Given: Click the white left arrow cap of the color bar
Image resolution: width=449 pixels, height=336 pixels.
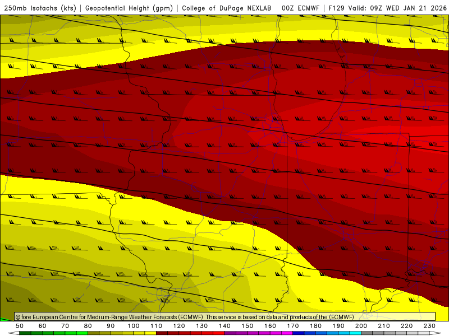Looking at the screenshot, I should point(13,333).
